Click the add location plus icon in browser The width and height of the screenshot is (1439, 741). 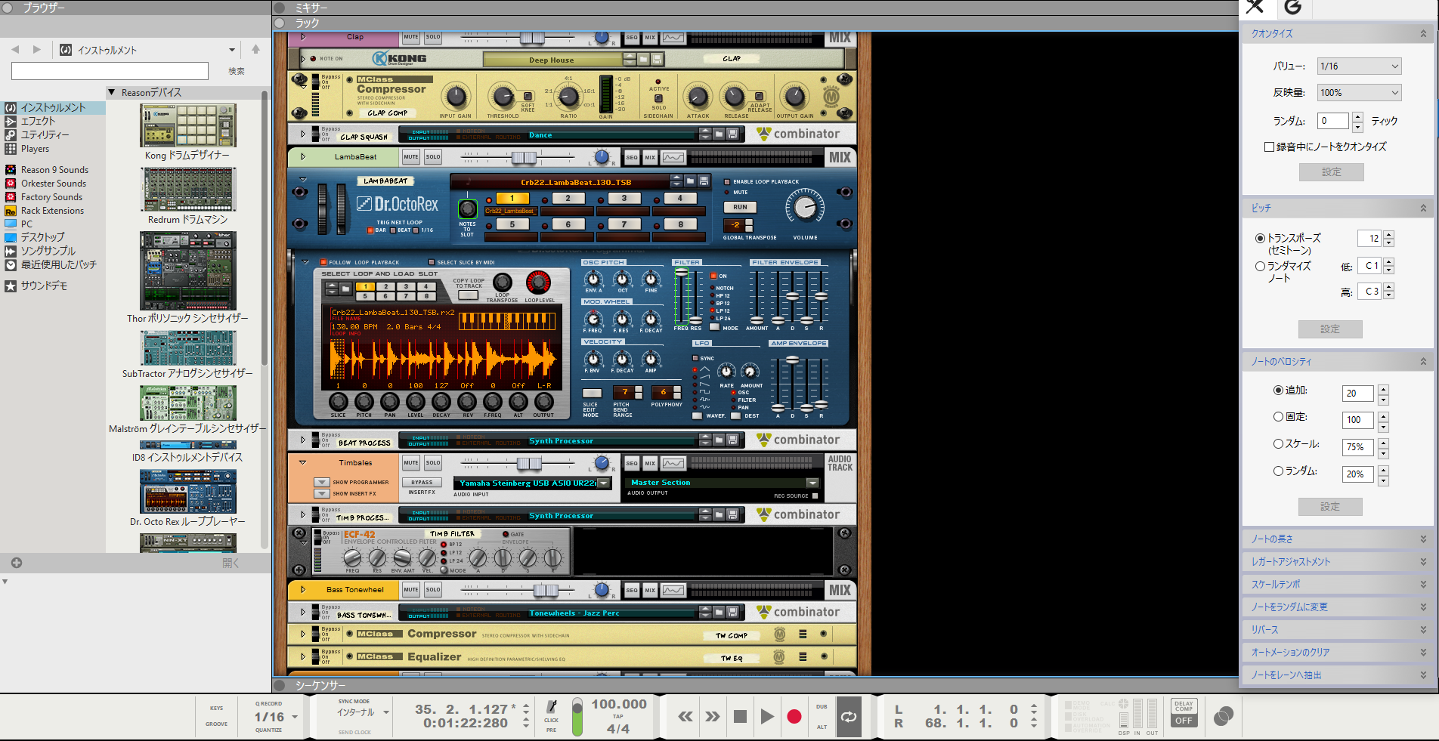tap(17, 563)
